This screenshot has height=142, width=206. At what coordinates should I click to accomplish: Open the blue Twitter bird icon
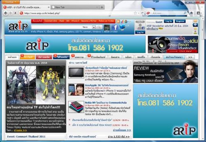click(122, 27)
